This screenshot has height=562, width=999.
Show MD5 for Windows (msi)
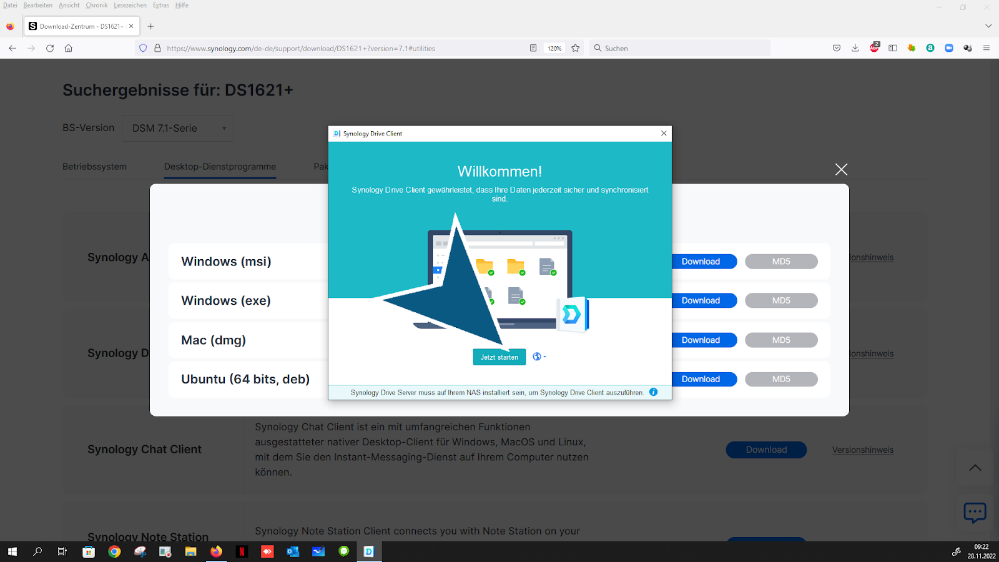point(781,262)
